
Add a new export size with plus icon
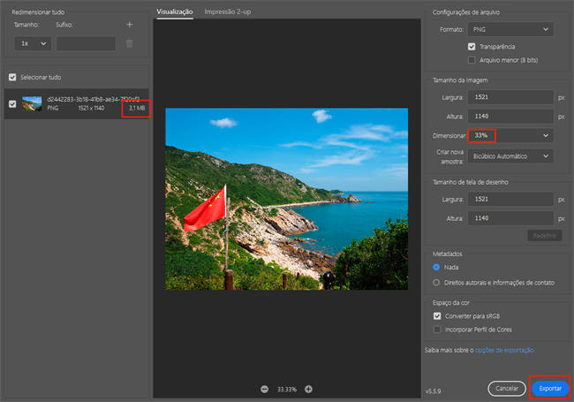[130, 25]
